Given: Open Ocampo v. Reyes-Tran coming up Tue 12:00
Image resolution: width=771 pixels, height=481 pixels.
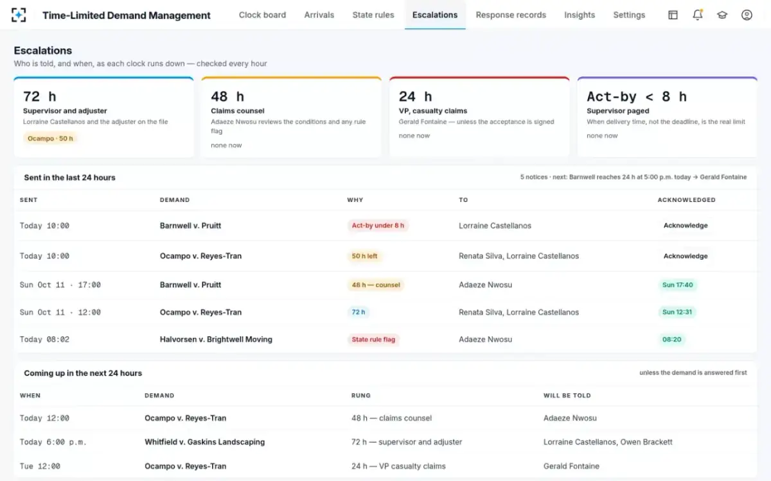Looking at the screenshot, I should 185,466.
